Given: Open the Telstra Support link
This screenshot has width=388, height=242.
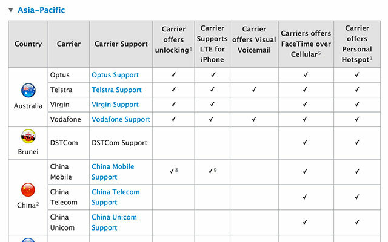Looking at the screenshot, I should point(116,90).
